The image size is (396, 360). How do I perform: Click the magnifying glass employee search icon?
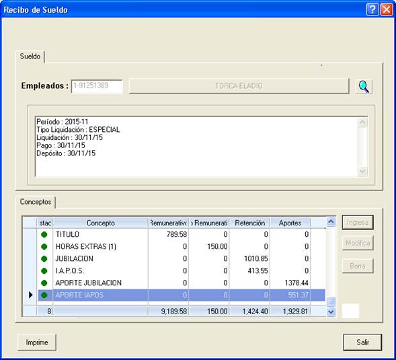pos(364,86)
